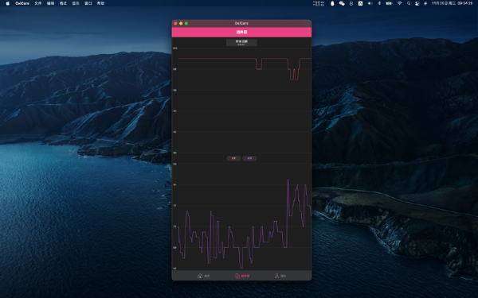Open the Spotlight search magnifier icon
Screen dimensions: 478x298
click(409, 3)
